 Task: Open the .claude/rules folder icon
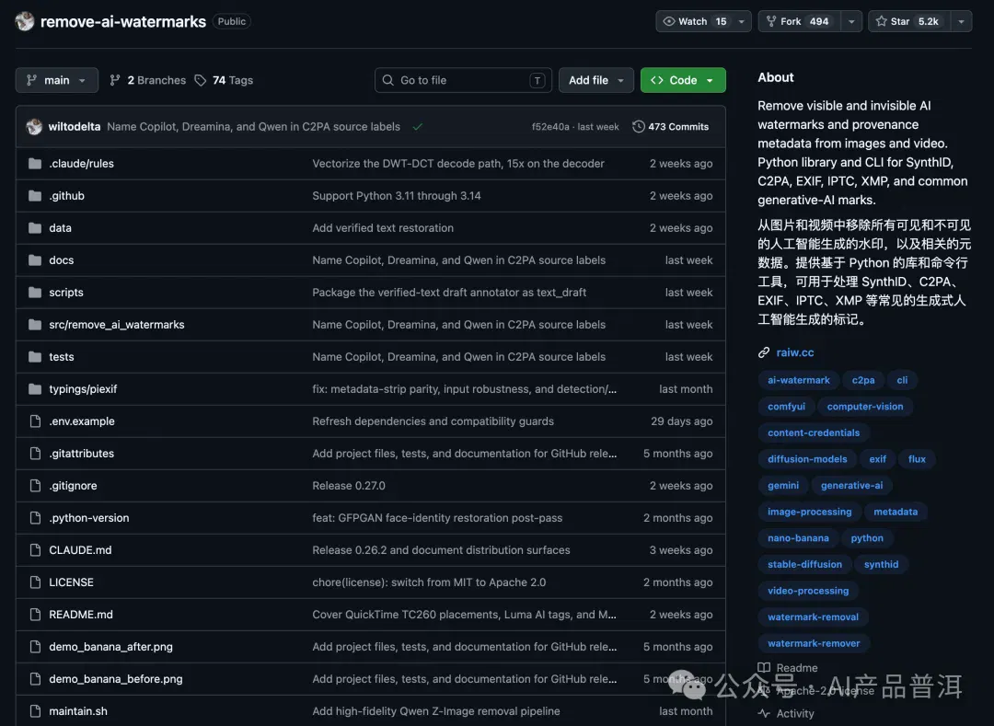[x=35, y=164]
